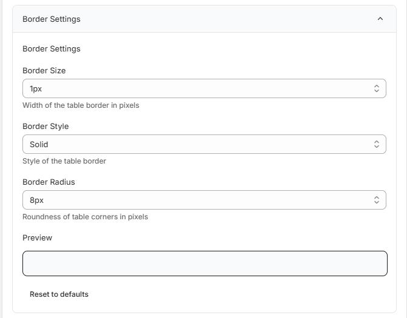This screenshot has height=318, width=407.
Task: Click the Border Settings section subheading
Action: tap(52, 48)
